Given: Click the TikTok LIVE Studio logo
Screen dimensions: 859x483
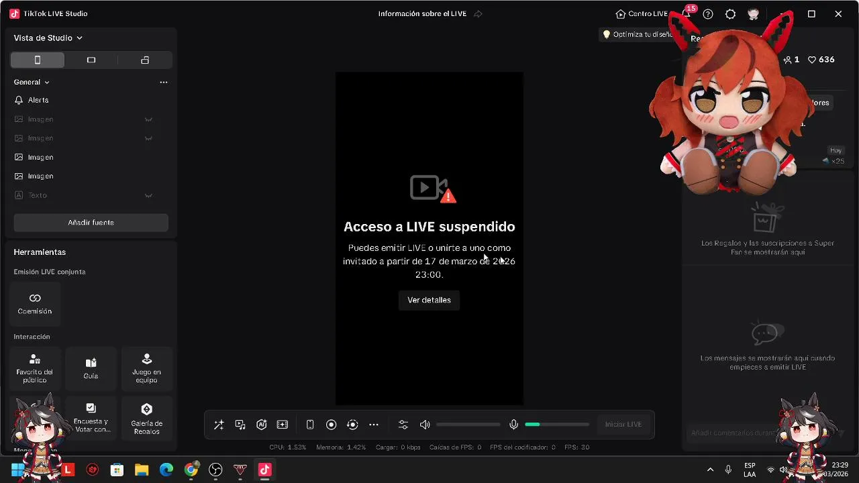Looking at the screenshot, I should [x=15, y=13].
